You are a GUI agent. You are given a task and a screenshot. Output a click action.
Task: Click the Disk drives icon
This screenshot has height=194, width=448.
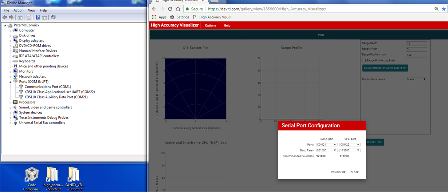(x=15, y=36)
